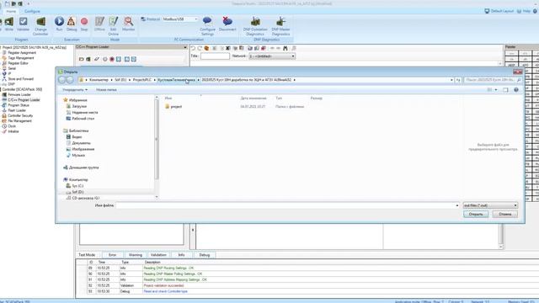This screenshot has width=539, height=303.
Task: Select the Sys (C:) drive
Action: point(77,186)
